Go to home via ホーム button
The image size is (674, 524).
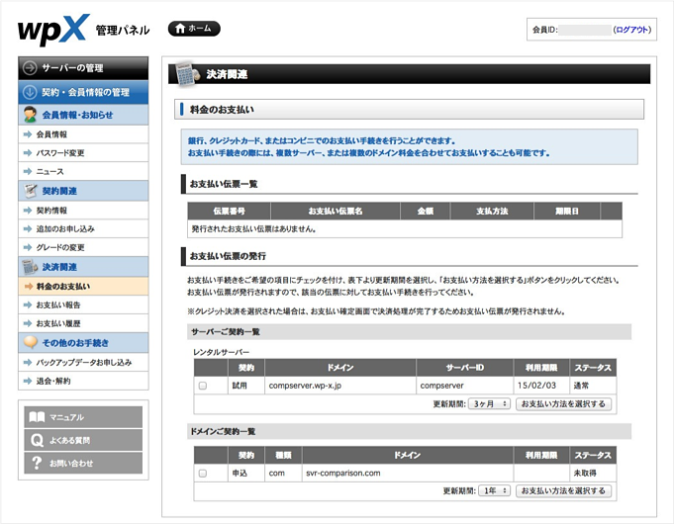pyautogui.click(x=194, y=29)
